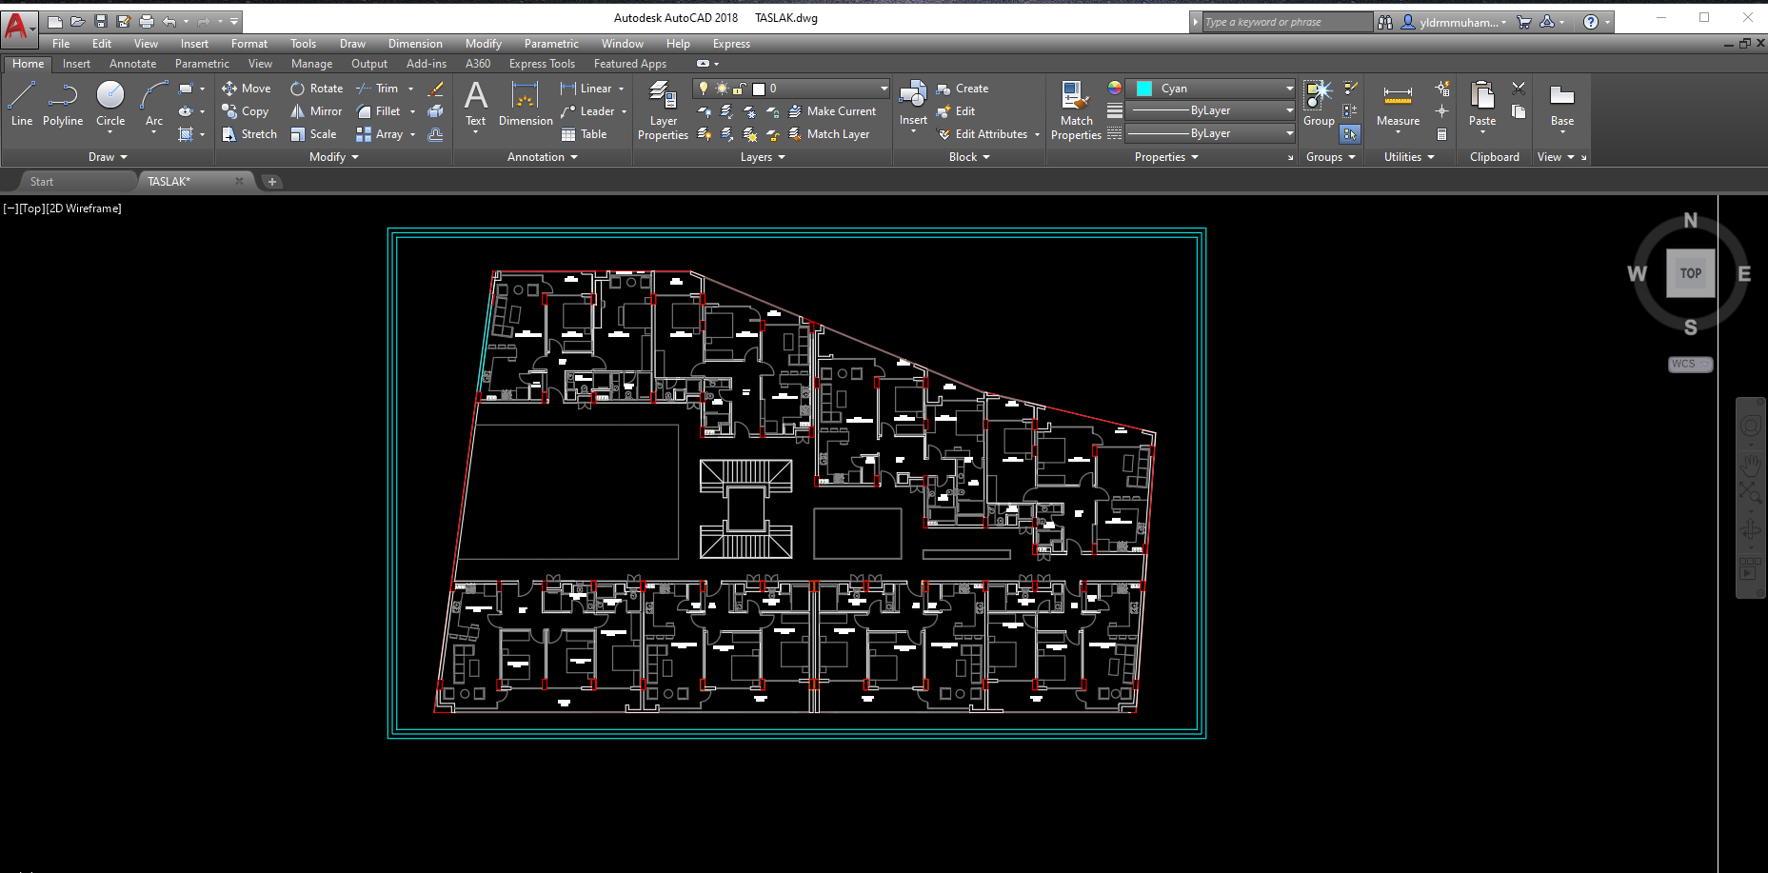This screenshot has width=1768, height=873.
Task: Click the Quick Calculator icon
Action: pos(1441,134)
